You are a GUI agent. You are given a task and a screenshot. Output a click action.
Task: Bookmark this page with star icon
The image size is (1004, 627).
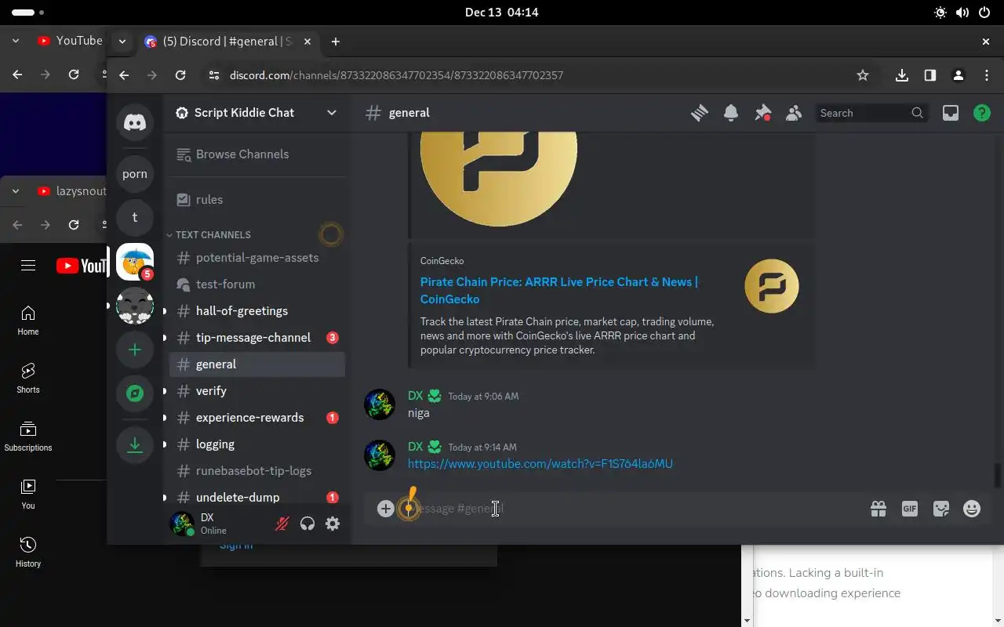[x=863, y=75]
